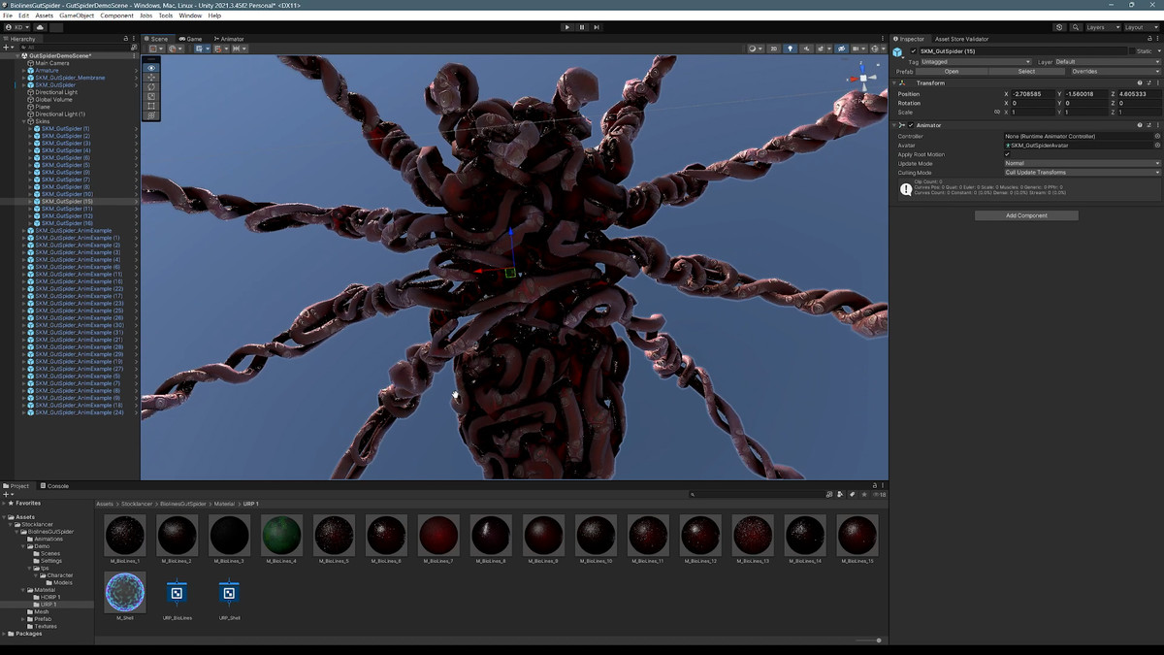Select the Rotate tool in scene overlay
The height and width of the screenshot is (655, 1164).
coord(151,87)
